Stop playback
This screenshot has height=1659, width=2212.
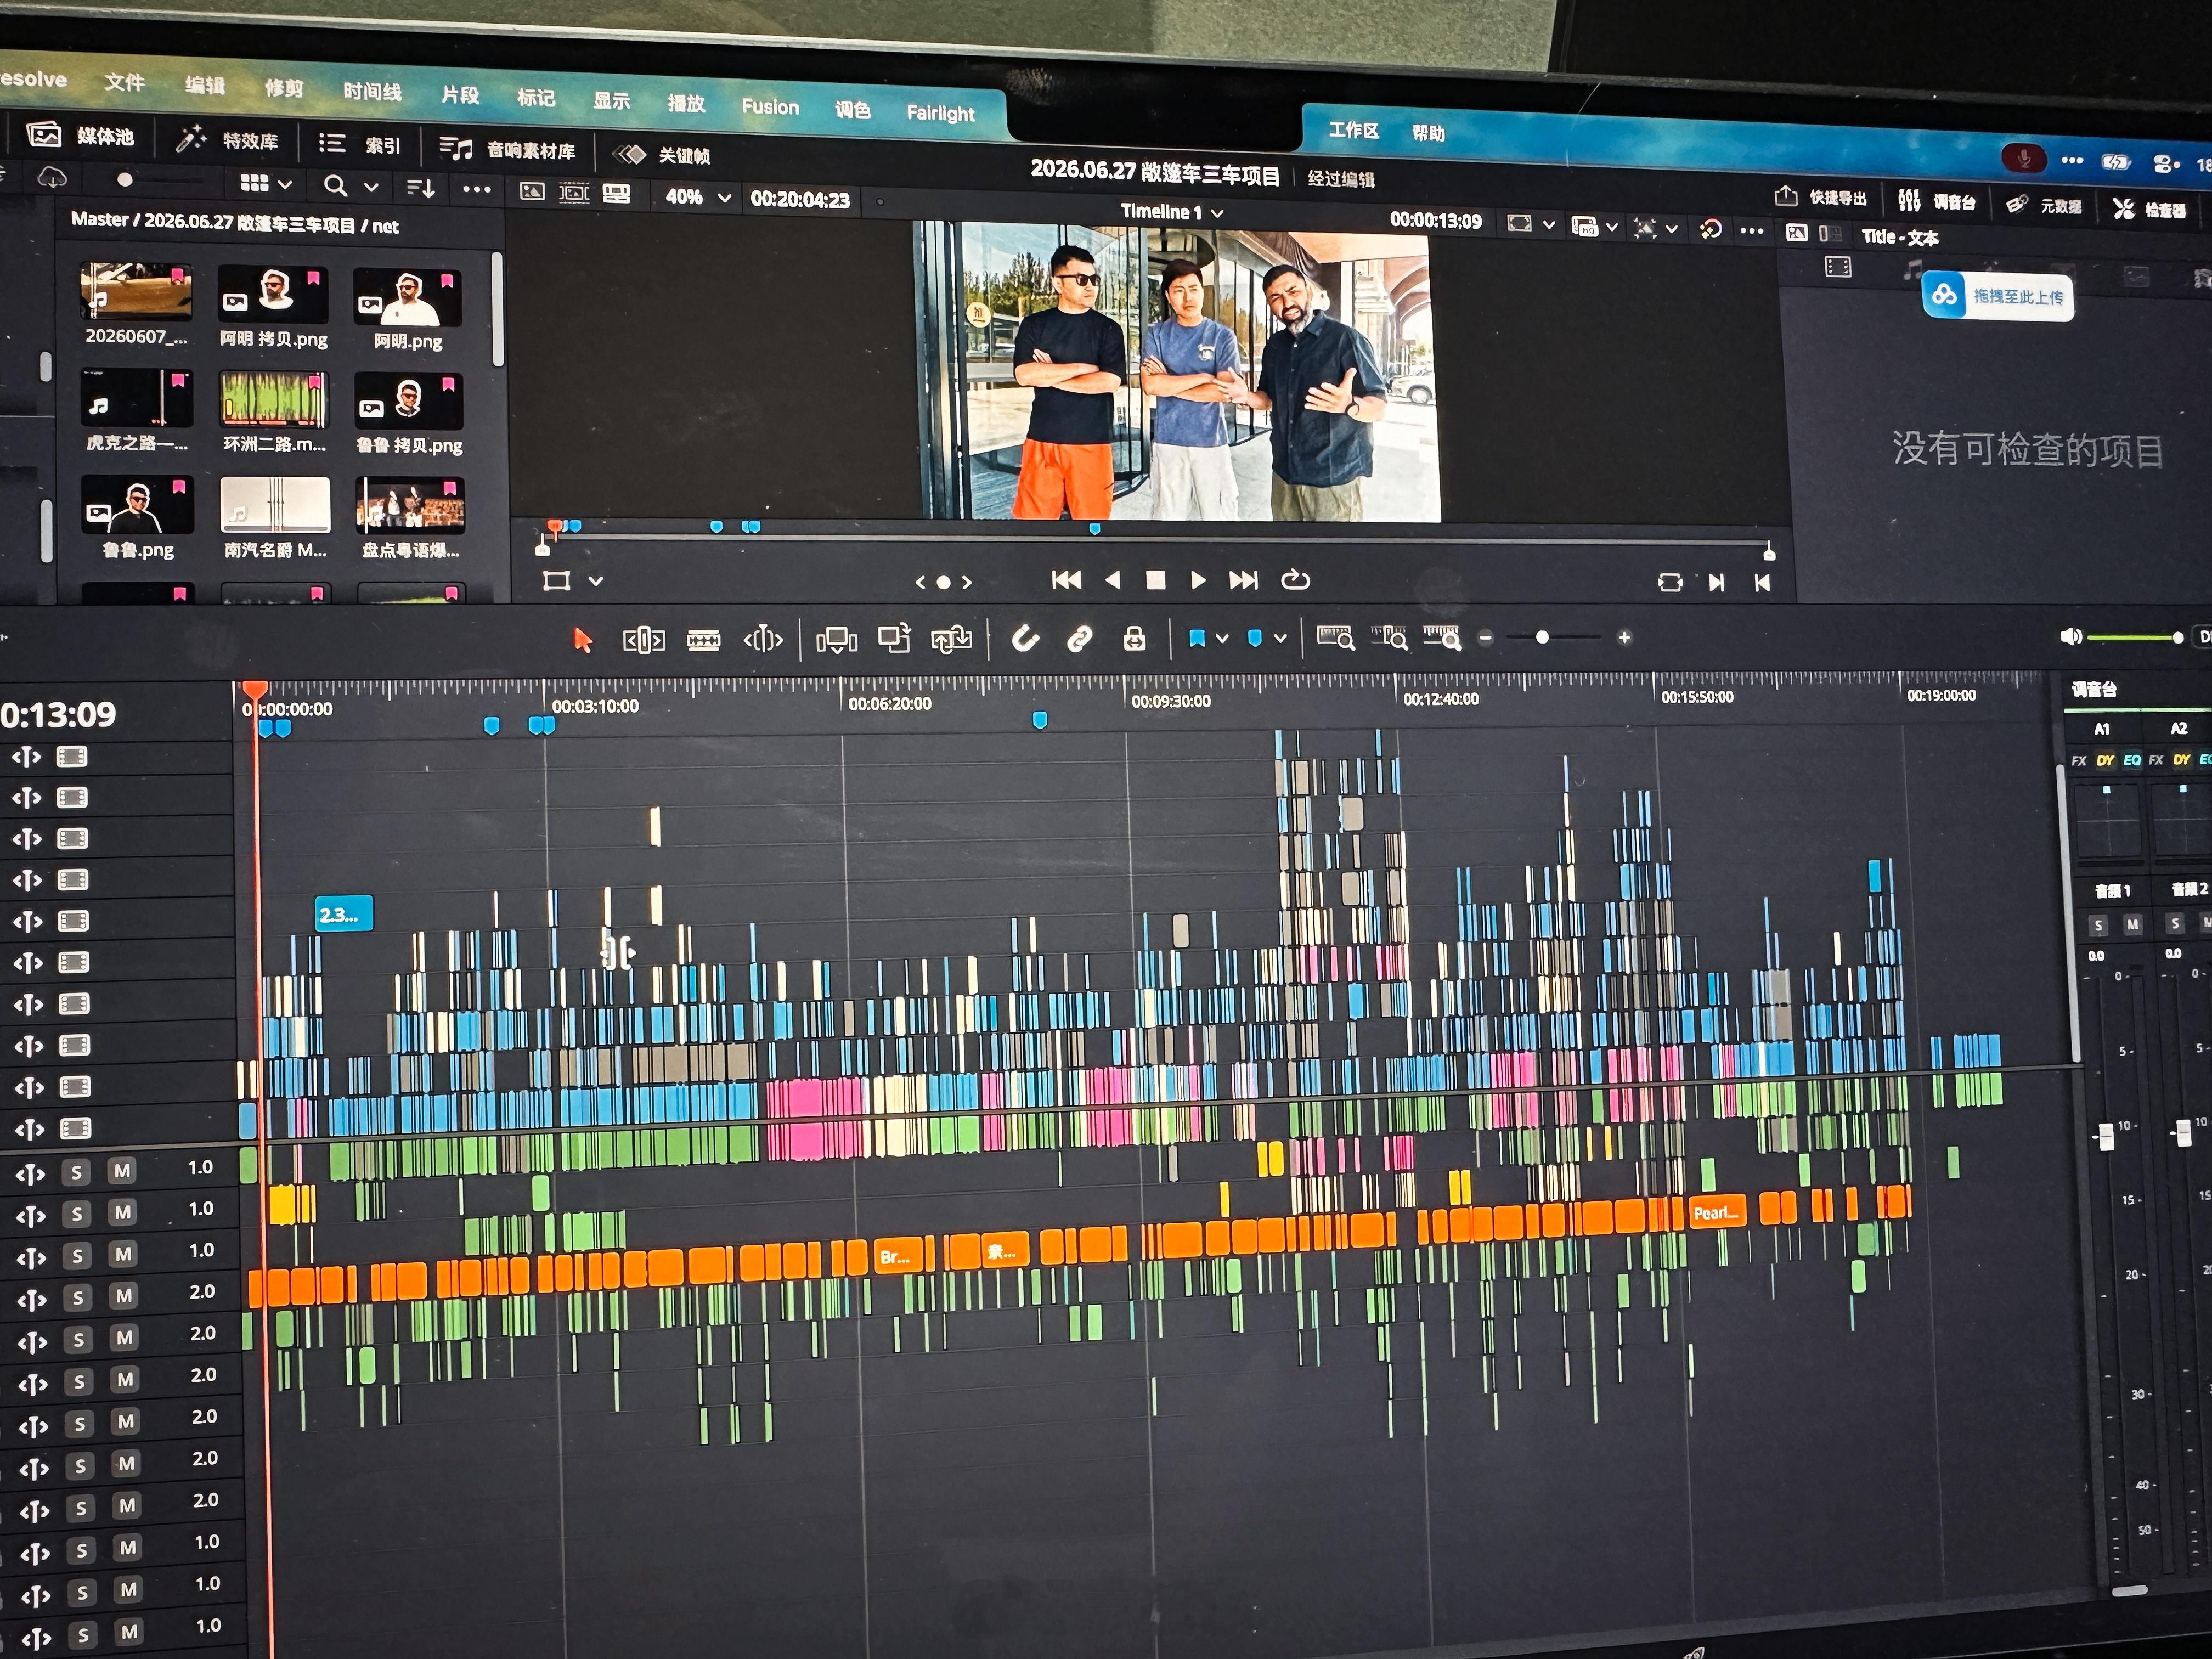[1155, 580]
